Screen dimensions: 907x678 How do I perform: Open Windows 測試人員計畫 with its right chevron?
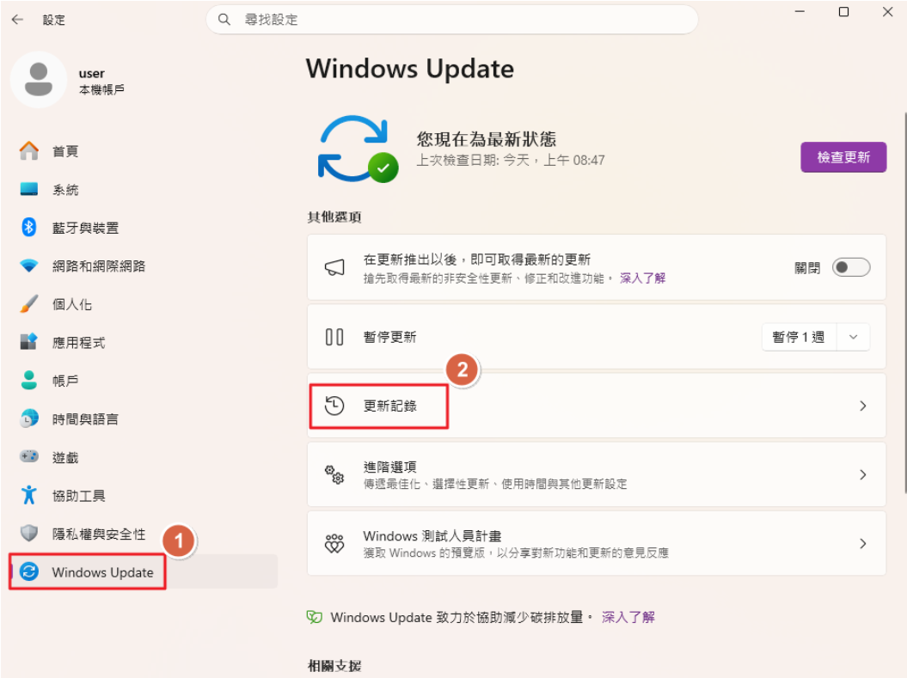(862, 543)
